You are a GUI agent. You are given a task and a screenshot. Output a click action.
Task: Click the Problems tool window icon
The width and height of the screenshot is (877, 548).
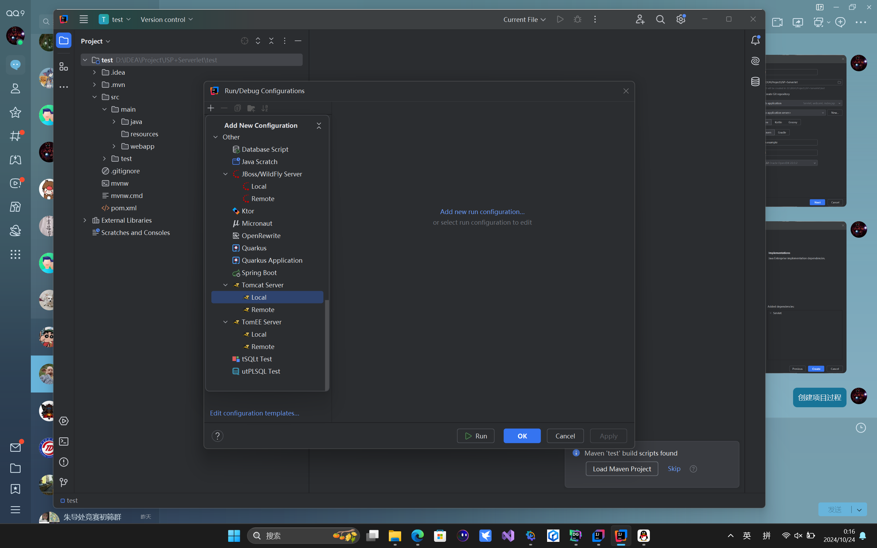tap(63, 462)
